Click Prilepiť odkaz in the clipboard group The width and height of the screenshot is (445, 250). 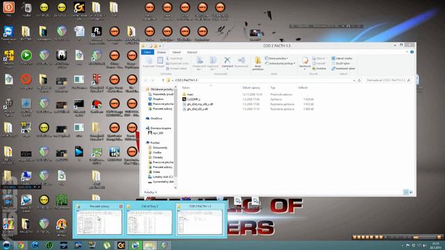[x=177, y=69]
